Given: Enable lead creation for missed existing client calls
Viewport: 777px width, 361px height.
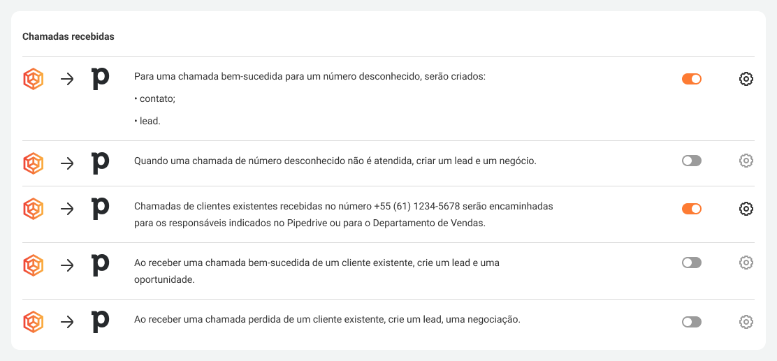Looking at the screenshot, I should tap(691, 322).
